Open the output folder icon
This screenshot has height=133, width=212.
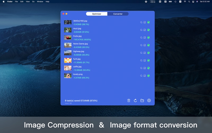142,101
